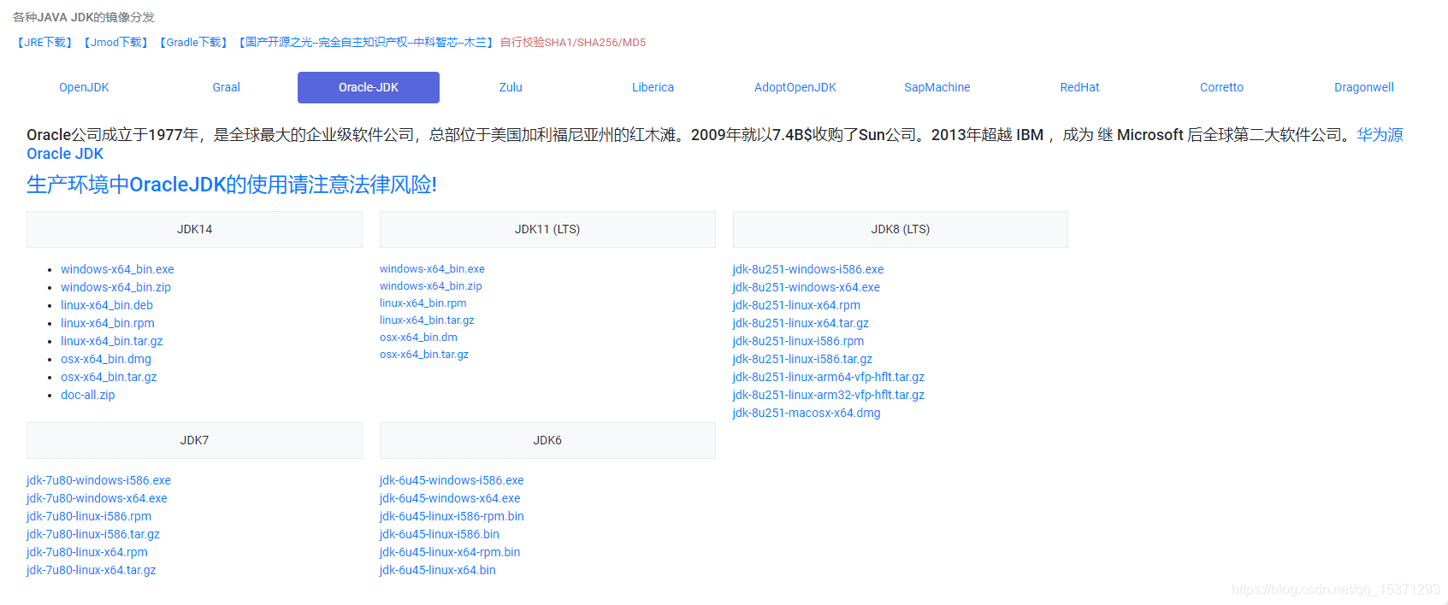
Task: Download JDK14 linux-x64_bin.deb
Action: tap(107, 305)
